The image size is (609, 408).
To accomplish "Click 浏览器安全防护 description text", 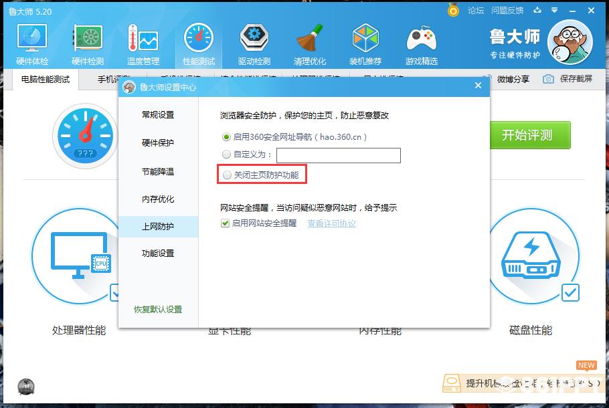I will coord(304,115).
